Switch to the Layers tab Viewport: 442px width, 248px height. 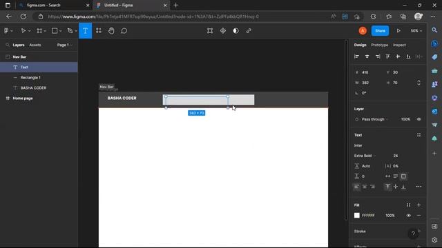(x=19, y=45)
